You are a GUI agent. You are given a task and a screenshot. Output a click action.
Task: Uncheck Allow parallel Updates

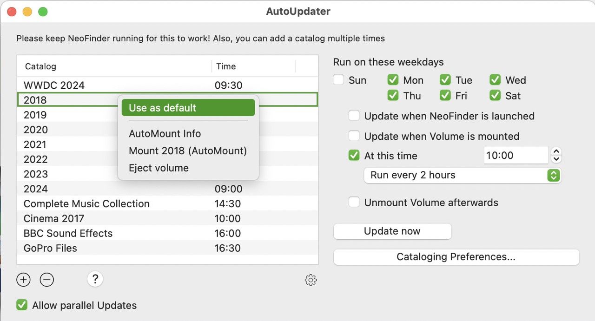[21, 305]
